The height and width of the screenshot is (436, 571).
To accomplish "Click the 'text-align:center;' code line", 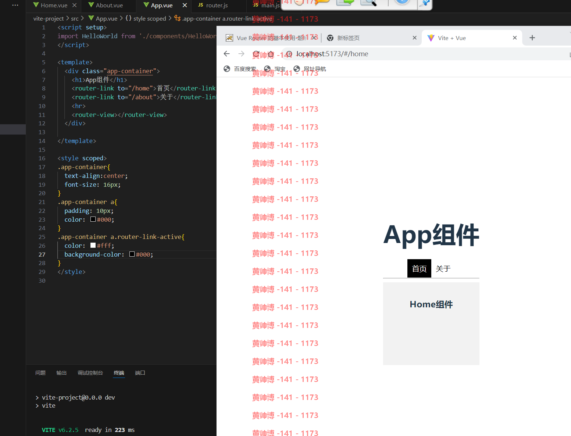I will 96,176.
